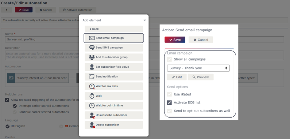Pick the Add to subscriber group icon

coord(92,57)
